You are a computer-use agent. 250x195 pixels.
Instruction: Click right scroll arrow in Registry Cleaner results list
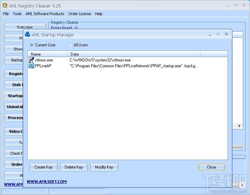click(239, 126)
